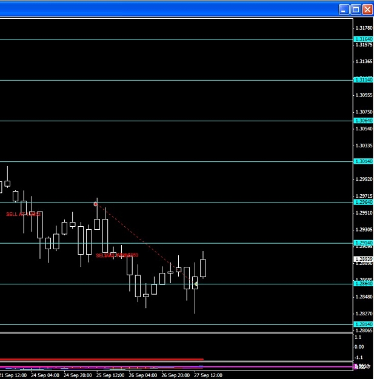Click the 1.28270 price scale value
Image resolution: width=374 pixels, height=379 pixels.
pyautogui.click(x=364, y=314)
